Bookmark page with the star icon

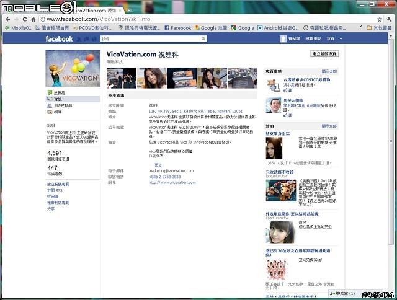(x=379, y=19)
